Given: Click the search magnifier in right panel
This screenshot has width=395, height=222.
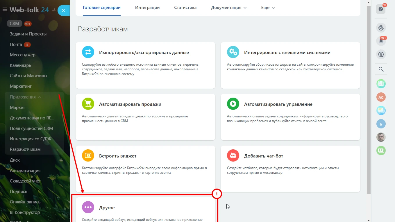Looking at the screenshot, I should click(381, 69).
